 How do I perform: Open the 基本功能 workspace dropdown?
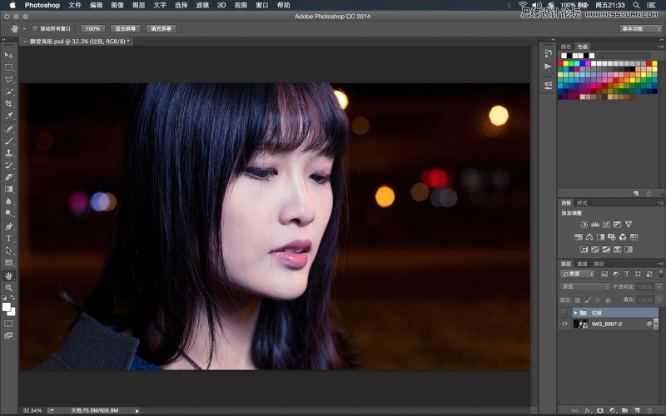pos(641,28)
